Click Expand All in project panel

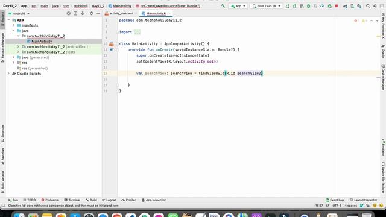(x=75, y=13)
